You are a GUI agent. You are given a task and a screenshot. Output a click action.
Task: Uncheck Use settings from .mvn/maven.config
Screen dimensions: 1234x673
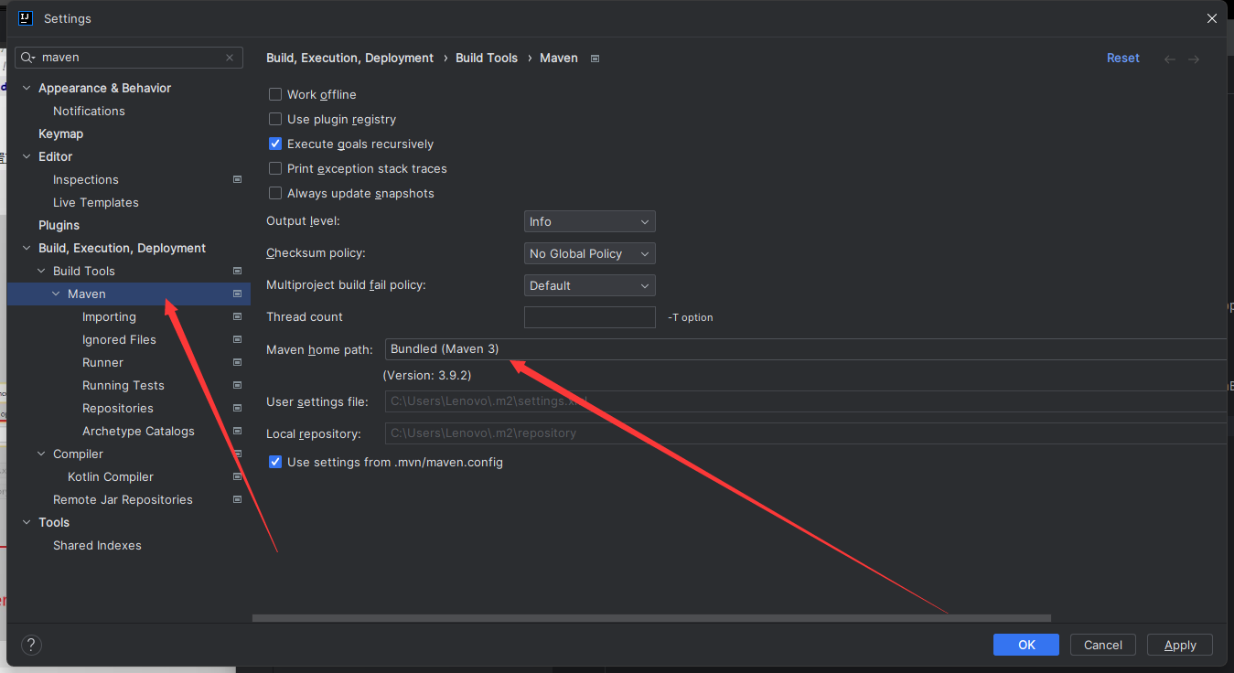pyautogui.click(x=275, y=462)
